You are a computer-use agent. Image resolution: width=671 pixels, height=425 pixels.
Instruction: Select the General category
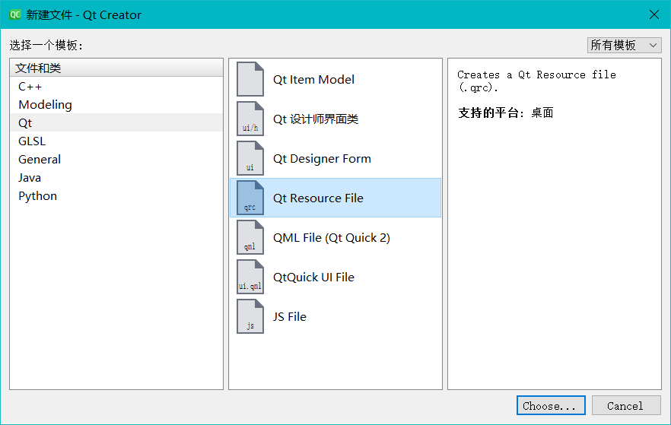point(116,159)
